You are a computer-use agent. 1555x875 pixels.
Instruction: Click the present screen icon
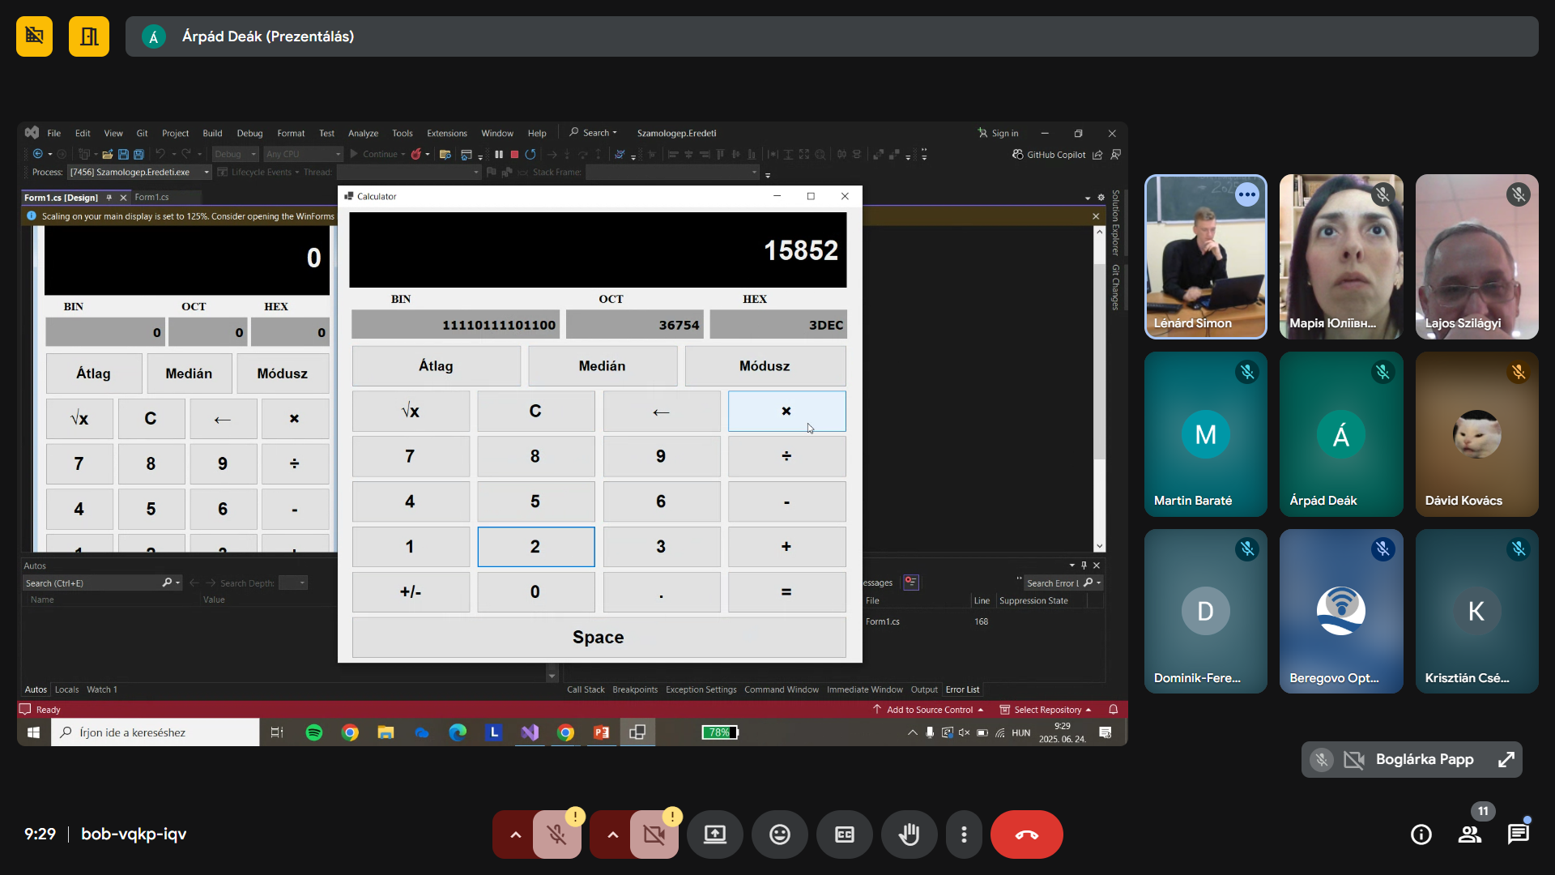point(714,834)
